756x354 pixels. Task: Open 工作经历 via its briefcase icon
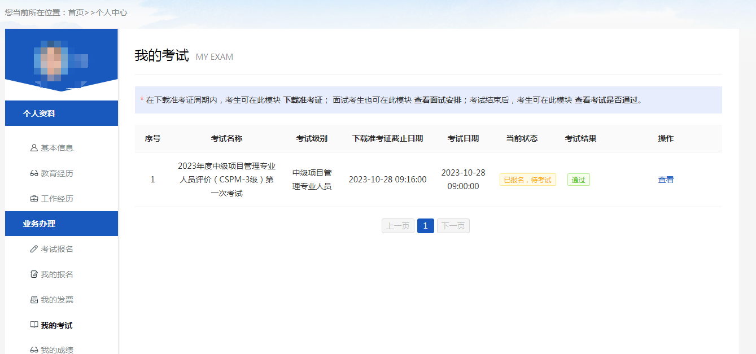[34, 199]
